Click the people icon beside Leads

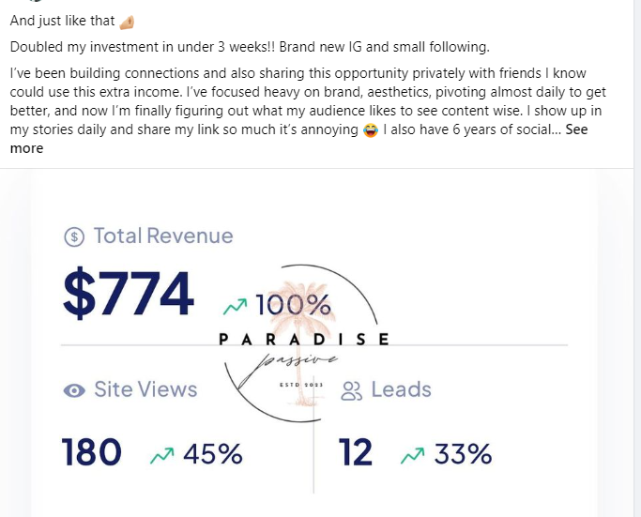(352, 390)
